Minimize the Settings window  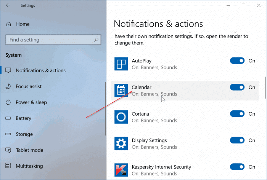228,5
